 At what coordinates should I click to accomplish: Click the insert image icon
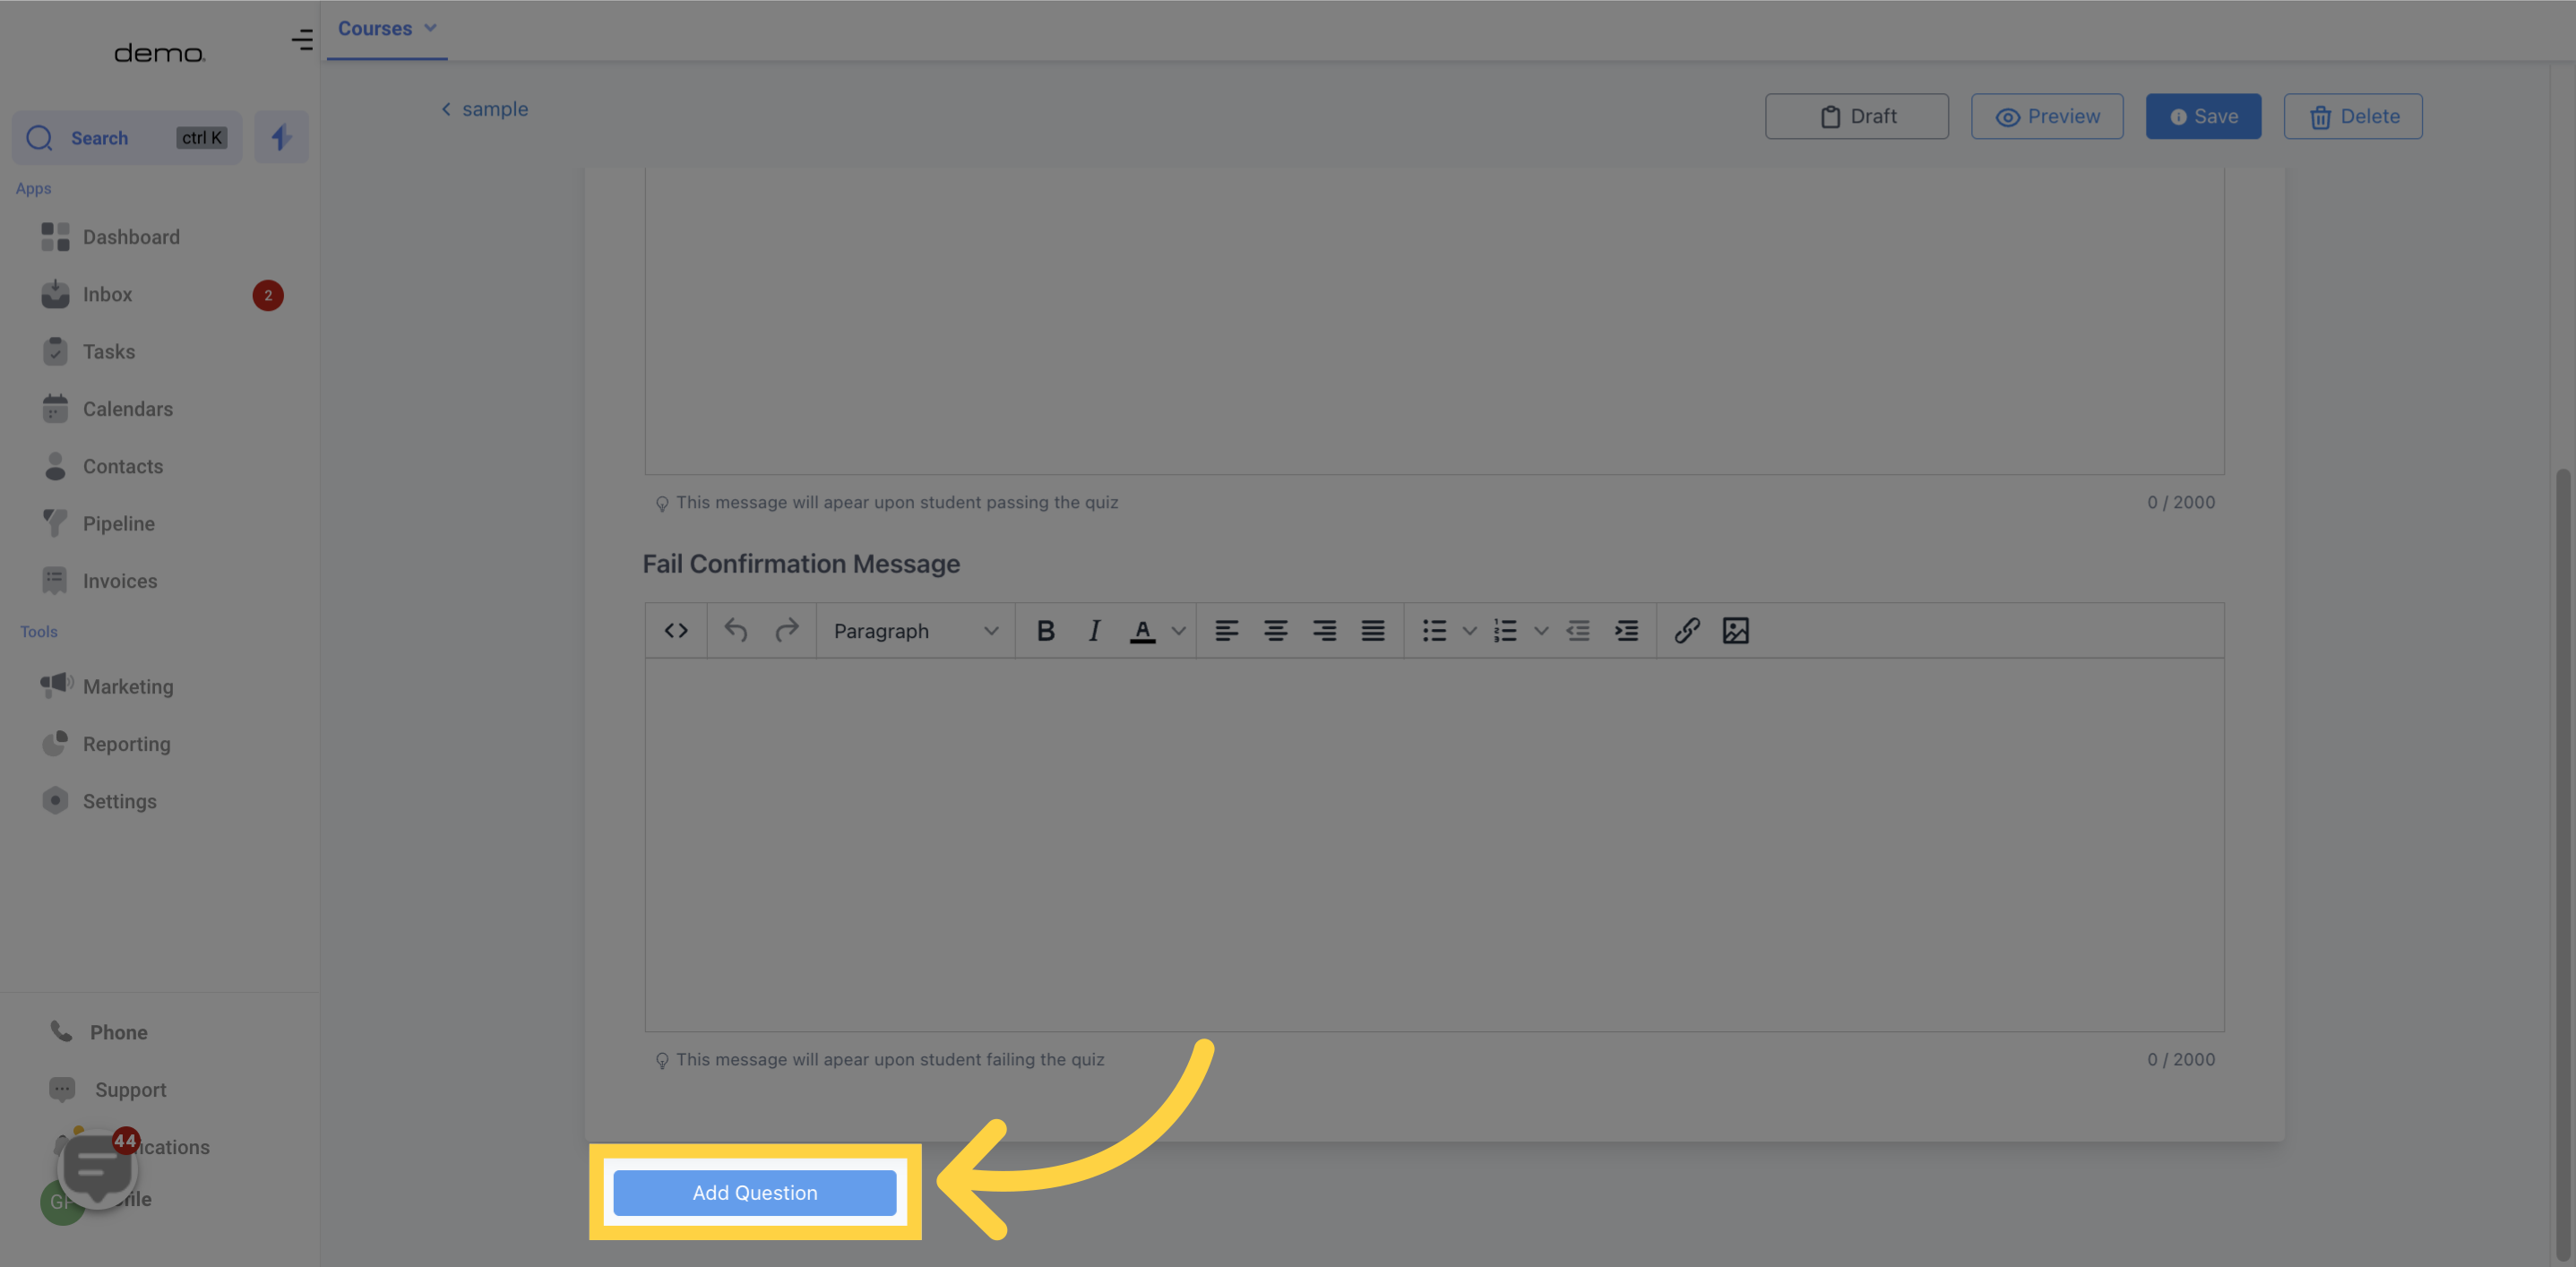[x=1736, y=631]
